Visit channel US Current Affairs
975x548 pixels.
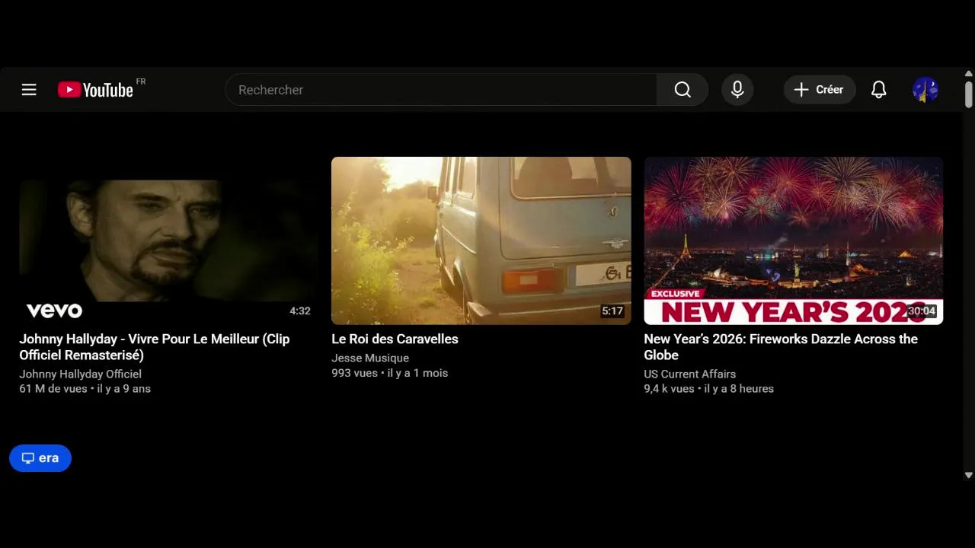[689, 374]
